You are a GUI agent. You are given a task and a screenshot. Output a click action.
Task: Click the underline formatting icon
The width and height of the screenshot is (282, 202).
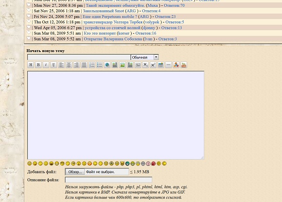[53, 65]
